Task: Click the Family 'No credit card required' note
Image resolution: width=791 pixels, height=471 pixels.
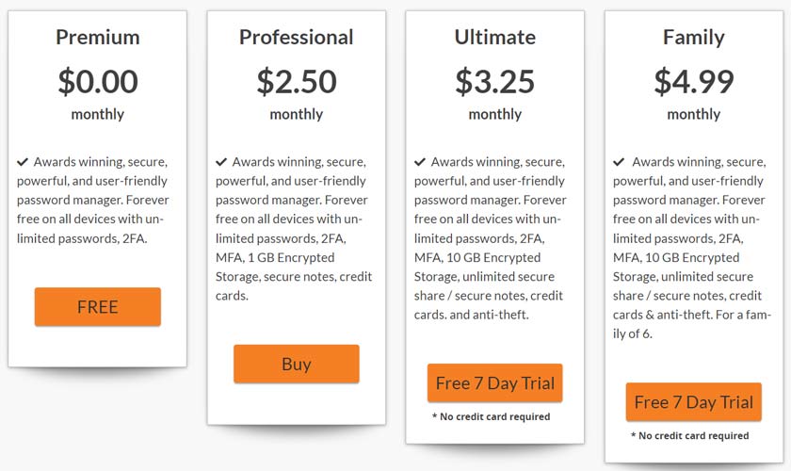Action: [690, 435]
